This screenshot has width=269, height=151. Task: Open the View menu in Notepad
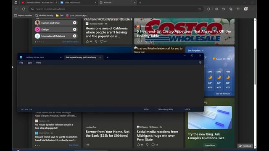38,62
